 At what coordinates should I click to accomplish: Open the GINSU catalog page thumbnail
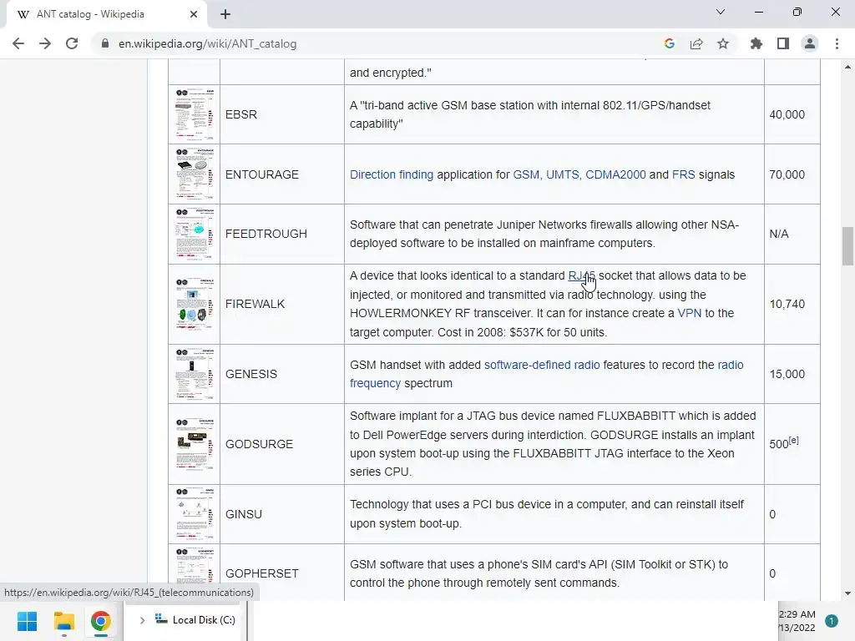(195, 514)
